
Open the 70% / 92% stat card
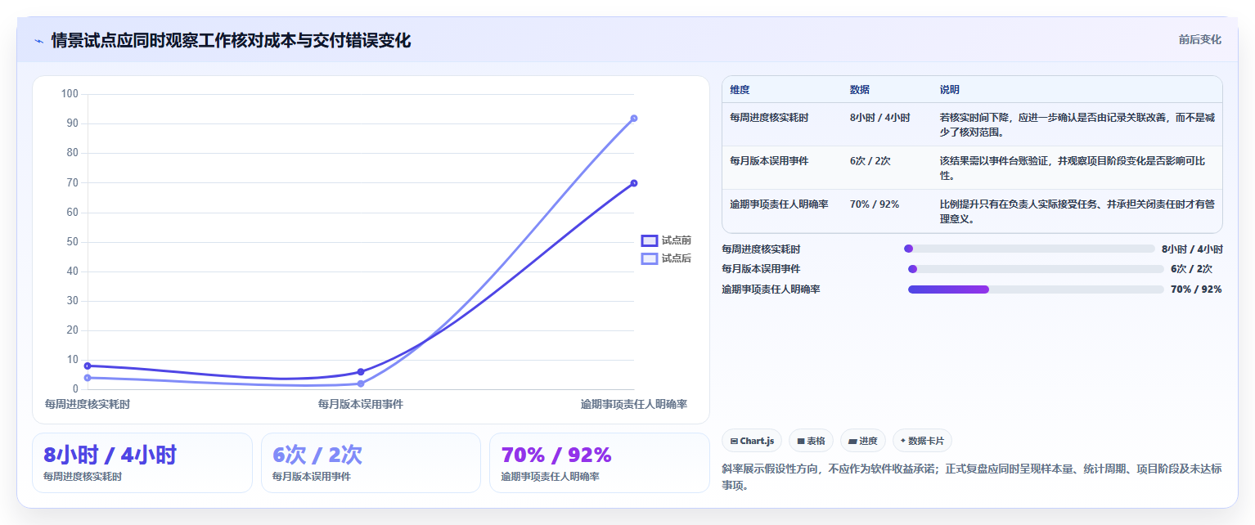[x=600, y=463]
